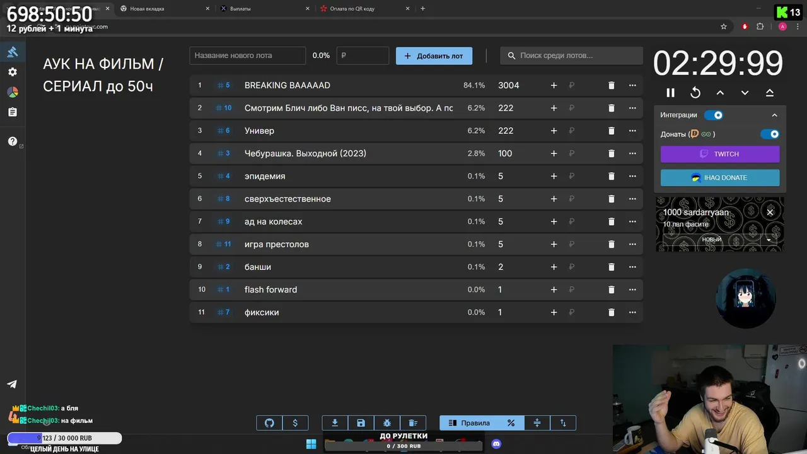Delete the Универ lot
The image size is (807, 454).
tap(611, 131)
